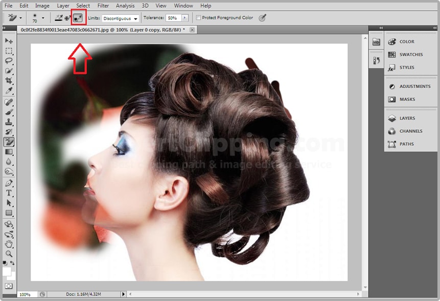Choose the Zoom tool in toolbox
Screen dimensions: 440x301
pyautogui.click(x=9, y=253)
